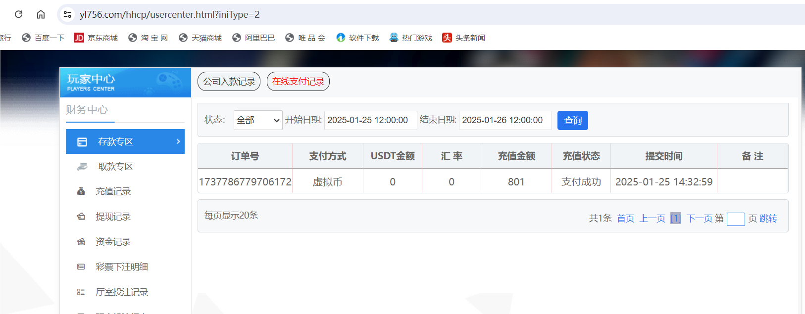The image size is (805, 314).
Task: Click the 支付成功 status cell
Action: click(x=581, y=182)
